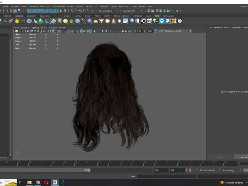Click the blue dotted sphere shelf icon
Viewport: 248px width, 186px height.
pyautogui.click(x=78, y=21)
